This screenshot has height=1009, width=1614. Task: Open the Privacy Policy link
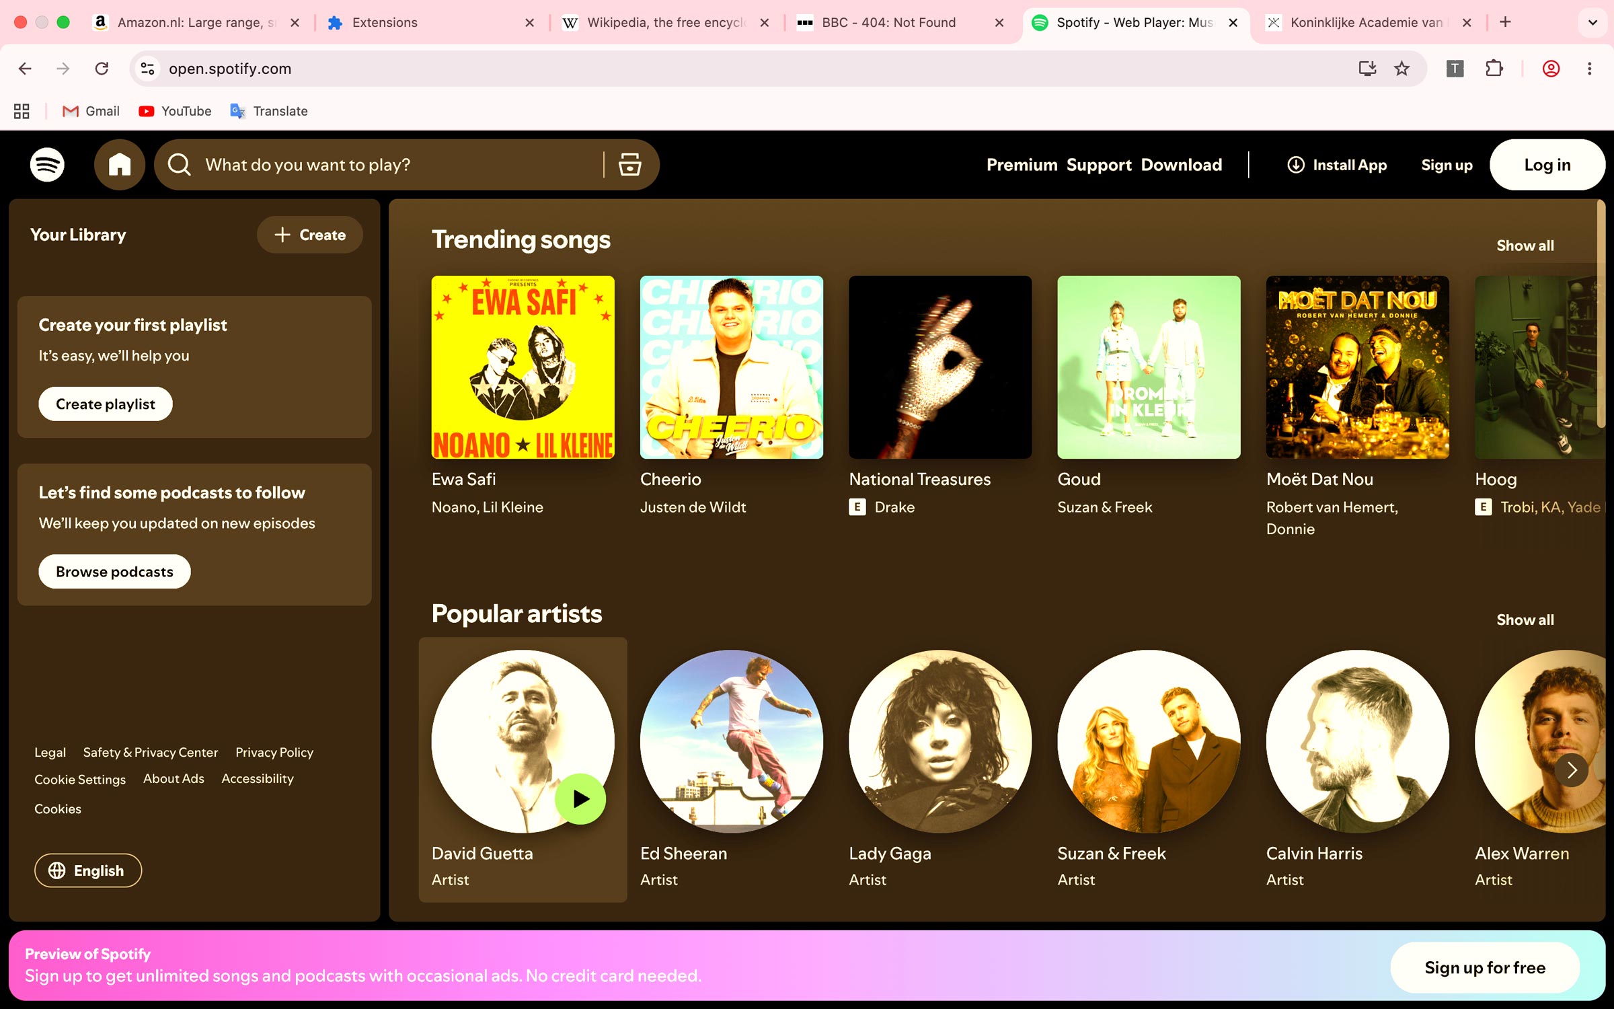[274, 752]
